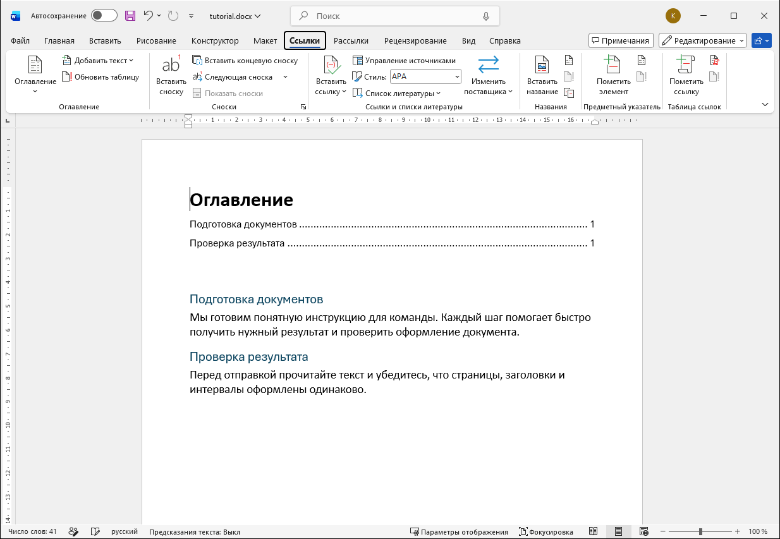Undo the last action
780x539 pixels.
pyautogui.click(x=149, y=16)
